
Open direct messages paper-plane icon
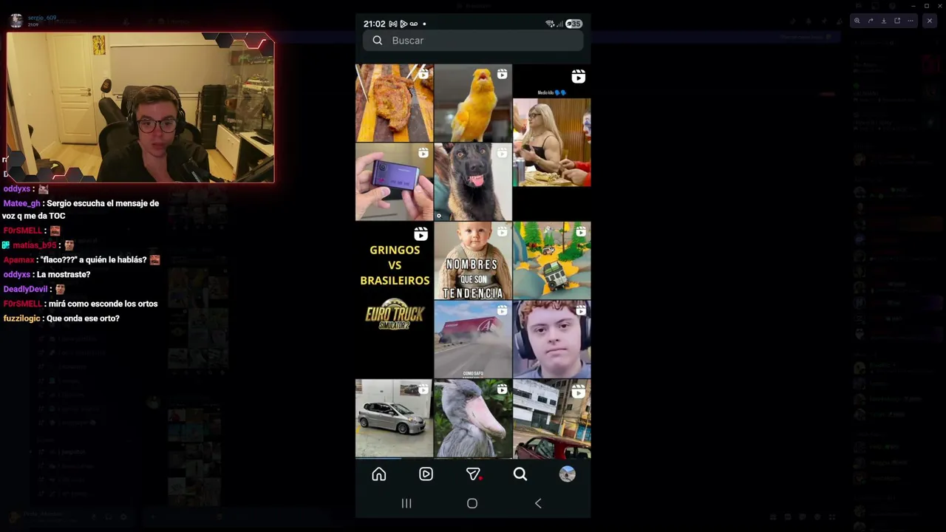(x=473, y=474)
